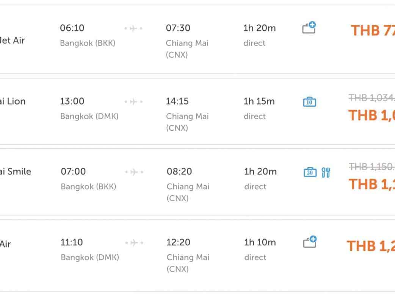Click the 08:20 arrival time

tap(179, 171)
